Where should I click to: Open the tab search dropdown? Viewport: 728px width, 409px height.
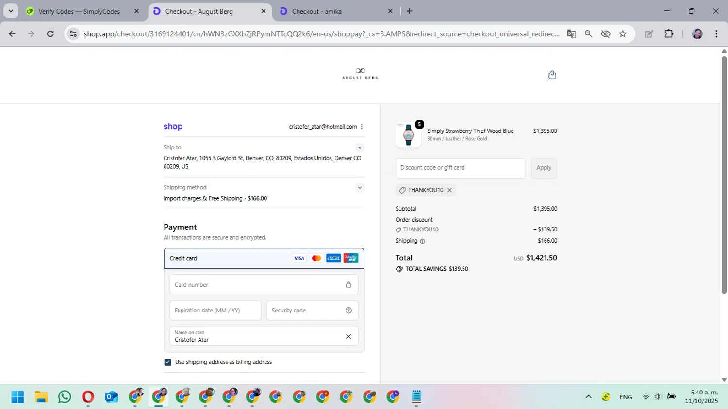11,11
